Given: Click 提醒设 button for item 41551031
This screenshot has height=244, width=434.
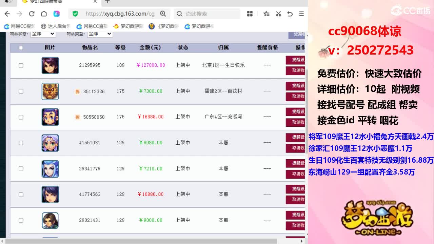Looking at the screenshot, I should [x=296, y=137].
